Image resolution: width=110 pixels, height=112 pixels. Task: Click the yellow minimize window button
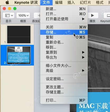click(10, 8)
